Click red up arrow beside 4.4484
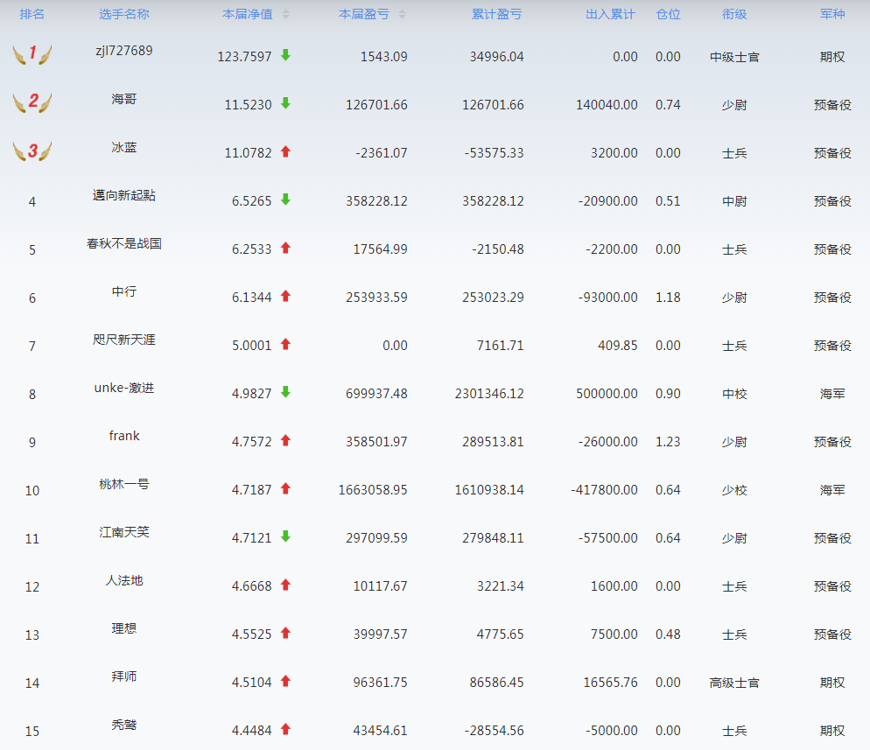The width and height of the screenshot is (870, 750). (x=285, y=730)
